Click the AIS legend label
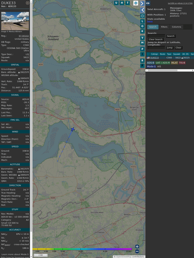This screenshot has width=194, height=258. pyautogui.click(x=159, y=67)
